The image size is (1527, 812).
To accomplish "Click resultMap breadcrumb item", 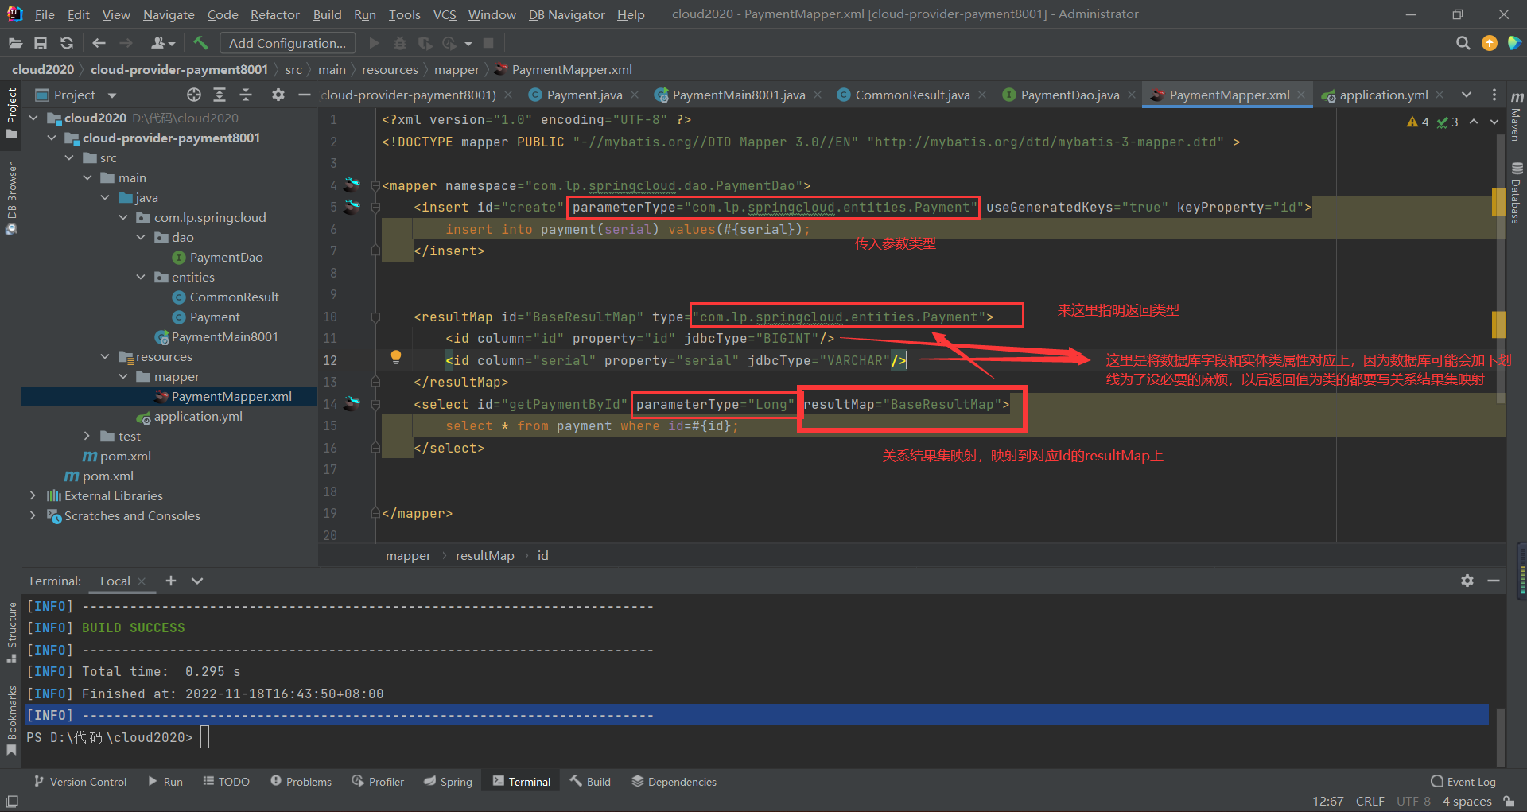I will pos(484,555).
